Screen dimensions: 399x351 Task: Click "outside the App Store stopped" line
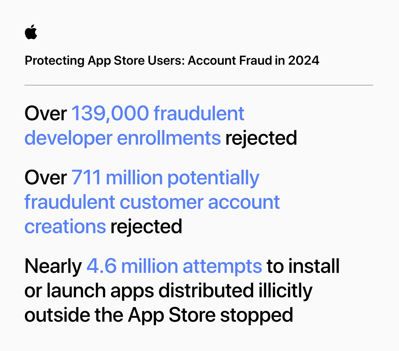(x=159, y=315)
